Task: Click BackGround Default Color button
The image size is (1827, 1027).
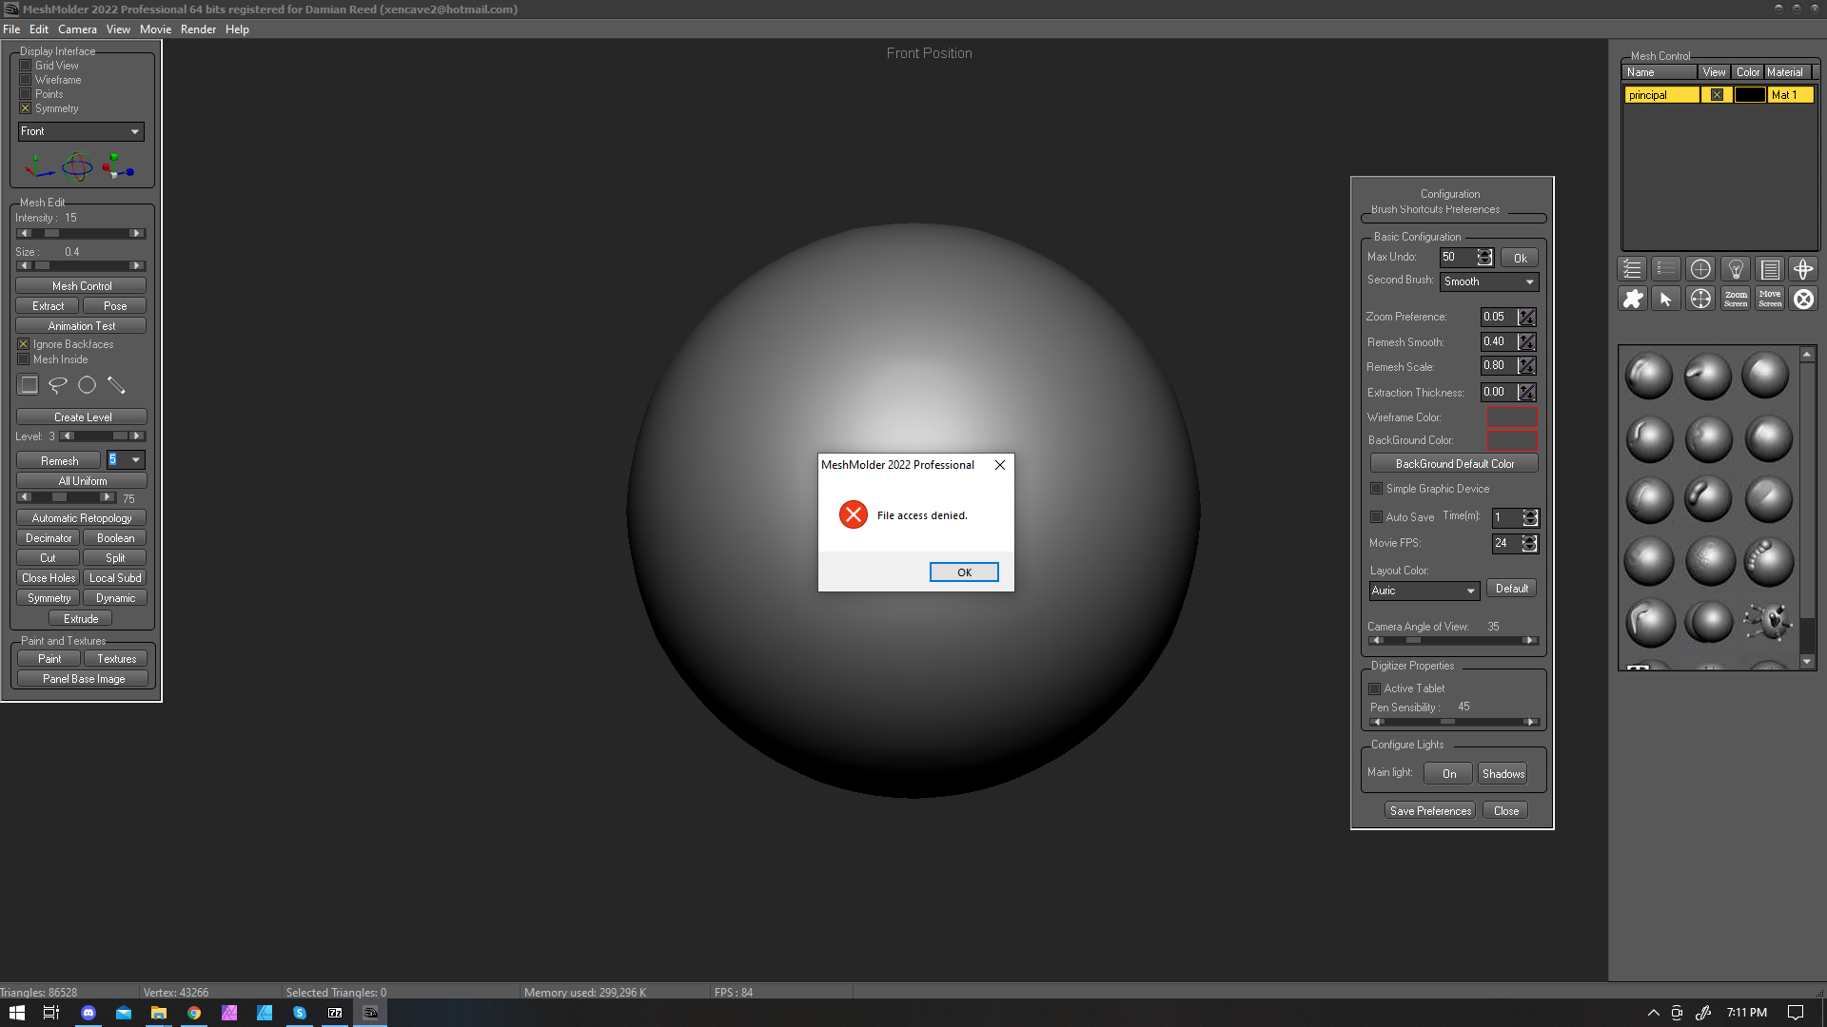Action: [1454, 464]
